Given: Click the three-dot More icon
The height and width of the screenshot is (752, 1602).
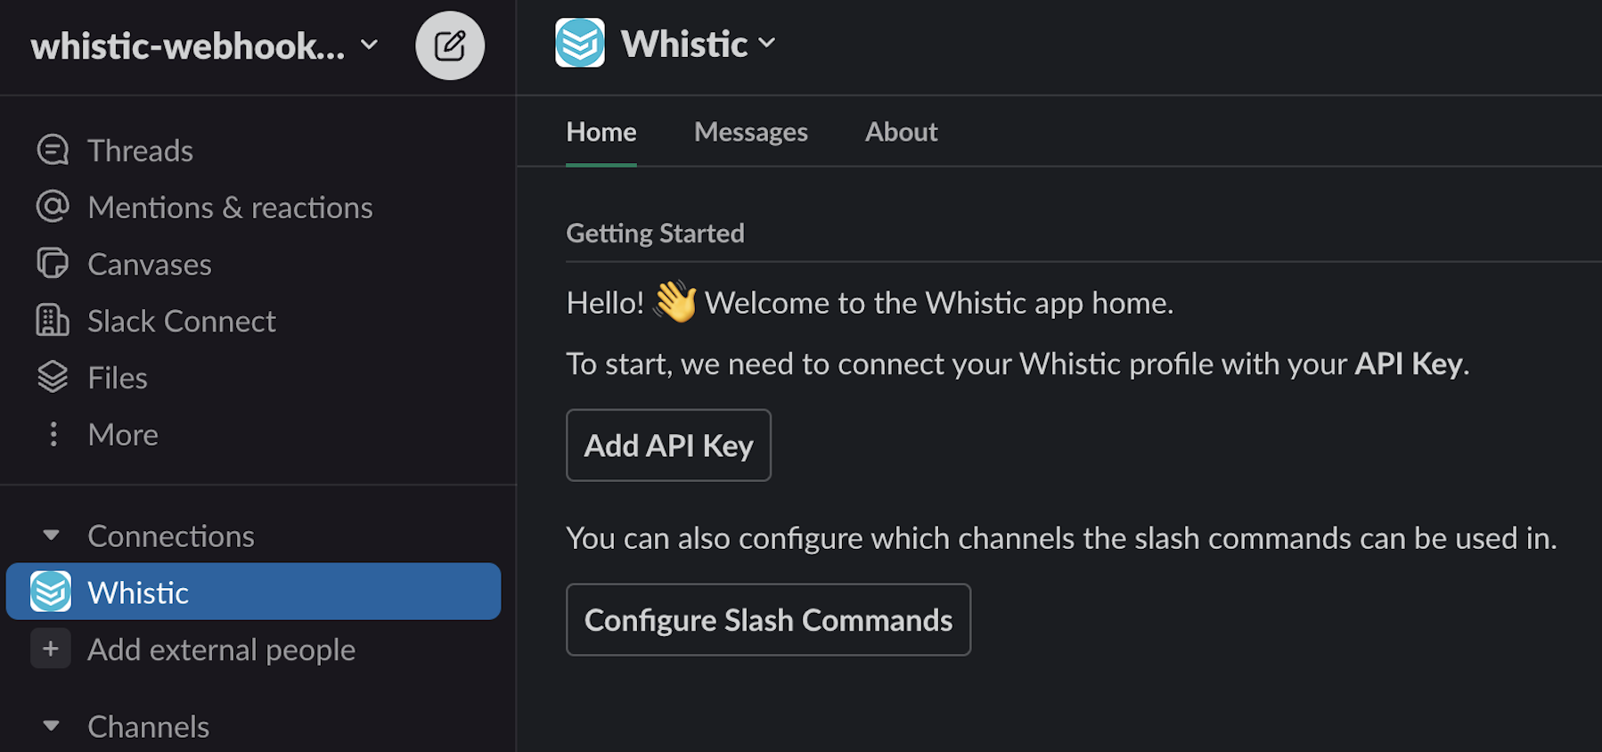Looking at the screenshot, I should (53, 434).
